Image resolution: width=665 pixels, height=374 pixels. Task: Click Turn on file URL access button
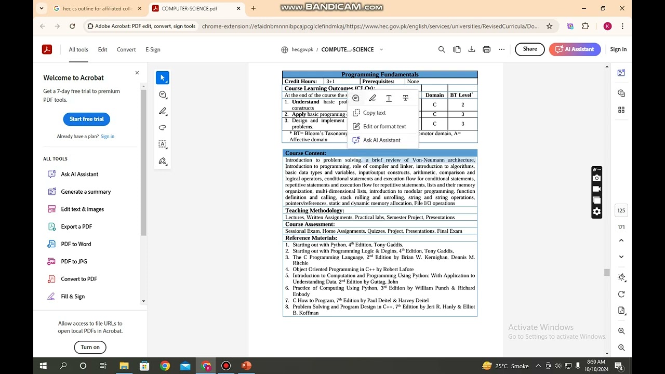(90, 347)
